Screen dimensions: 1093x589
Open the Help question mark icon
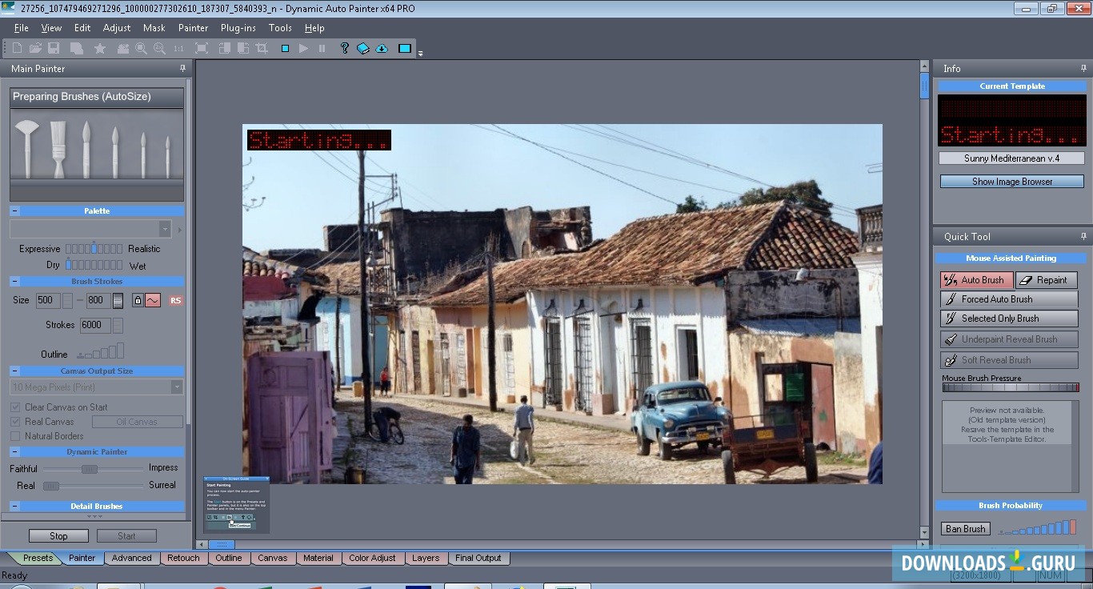pyautogui.click(x=344, y=48)
